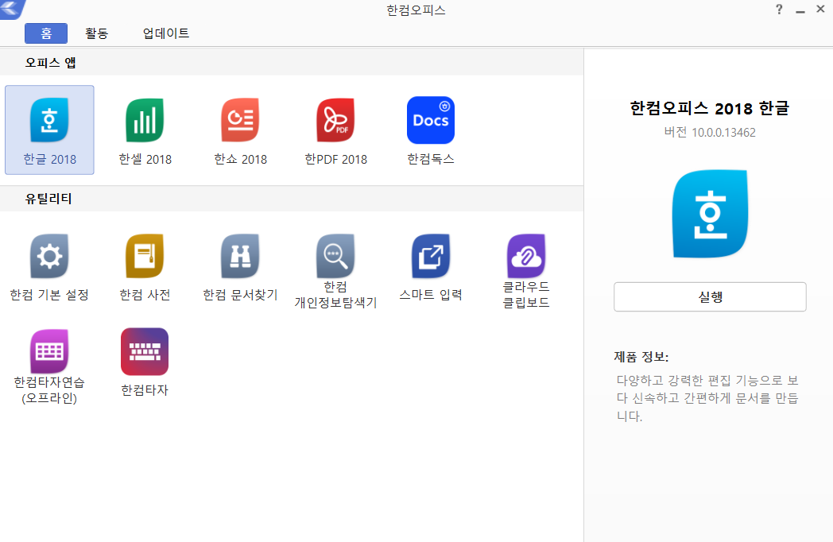Screen dimensions: 833x542
Task: Click the 오피스 앱 section header
Action: coord(50,63)
